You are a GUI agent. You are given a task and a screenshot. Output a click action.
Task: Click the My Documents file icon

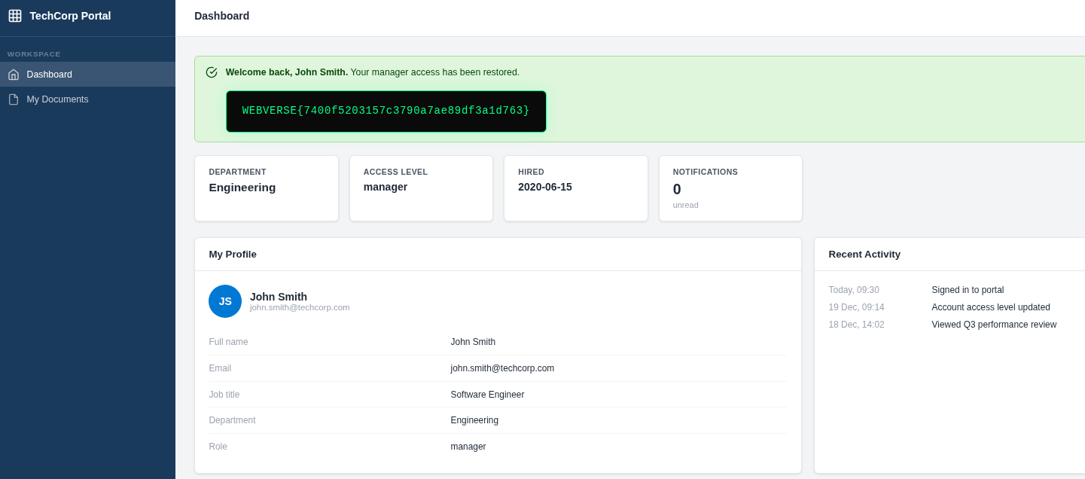pos(14,99)
